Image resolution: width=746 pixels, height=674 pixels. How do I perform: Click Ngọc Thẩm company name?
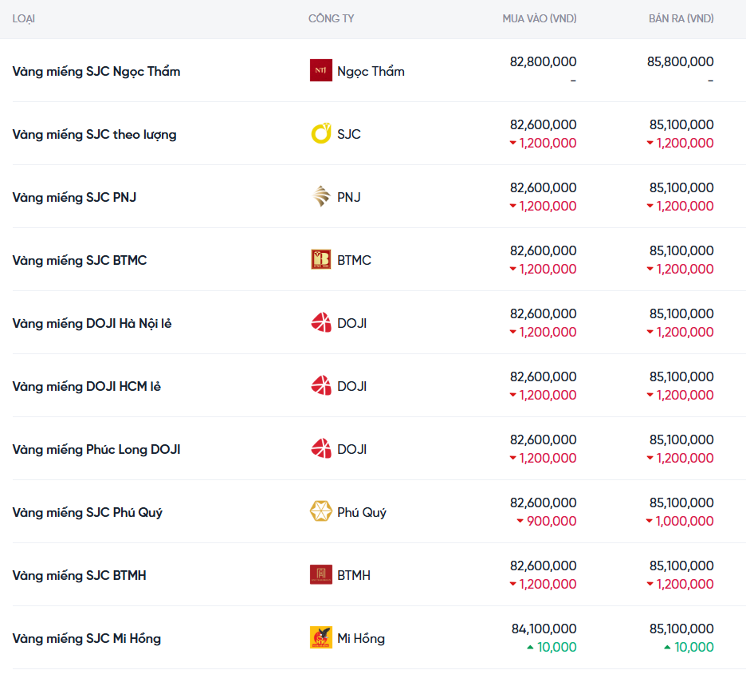(x=371, y=72)
